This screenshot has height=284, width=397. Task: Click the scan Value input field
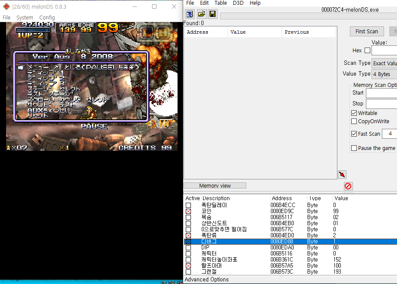click(384, 51)
